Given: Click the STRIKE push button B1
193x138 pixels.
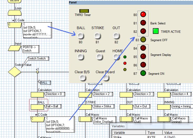Looking at the screenshot, I should [x=98, y=36].
